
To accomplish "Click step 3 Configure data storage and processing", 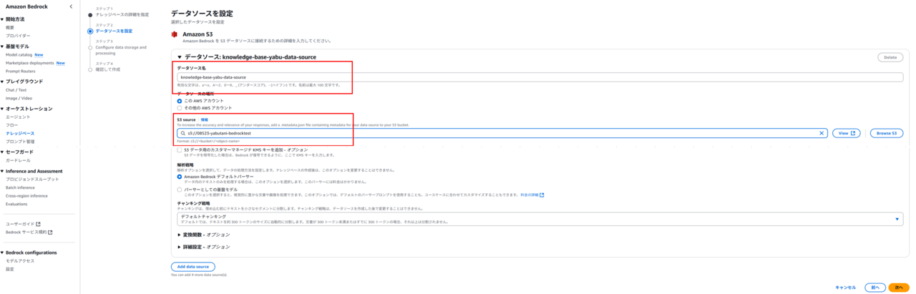I will click(x=121, y=50).
